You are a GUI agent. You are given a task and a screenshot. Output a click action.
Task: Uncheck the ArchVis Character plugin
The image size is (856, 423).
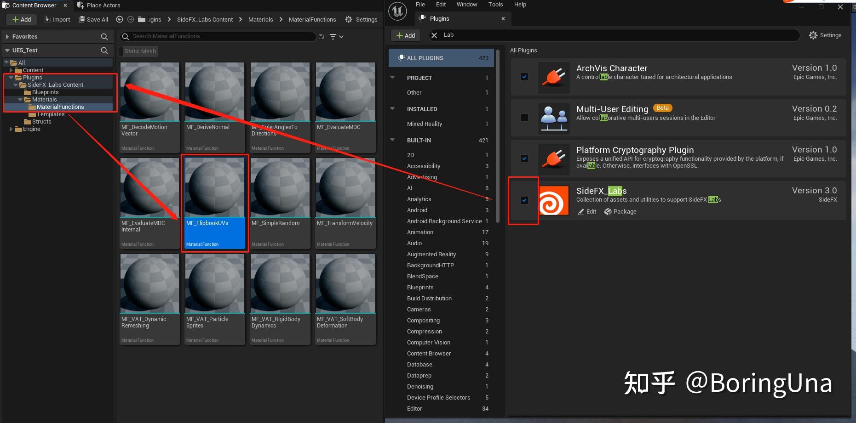524,77
